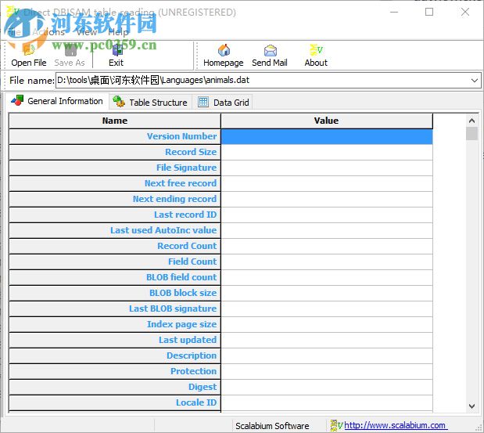
Task: Click the Send Mail envelope icon
Action: 270,50
